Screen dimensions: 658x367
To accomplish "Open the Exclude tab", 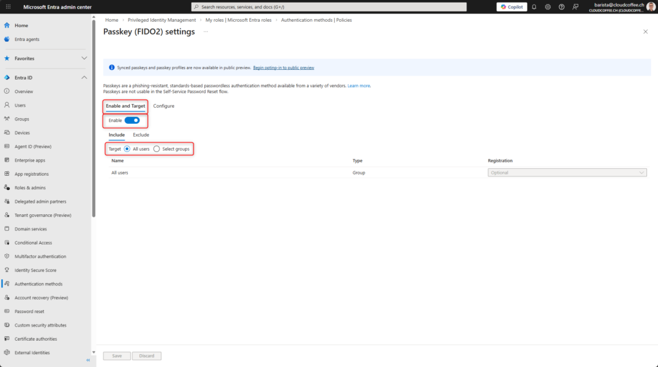I will coord(141,135).
